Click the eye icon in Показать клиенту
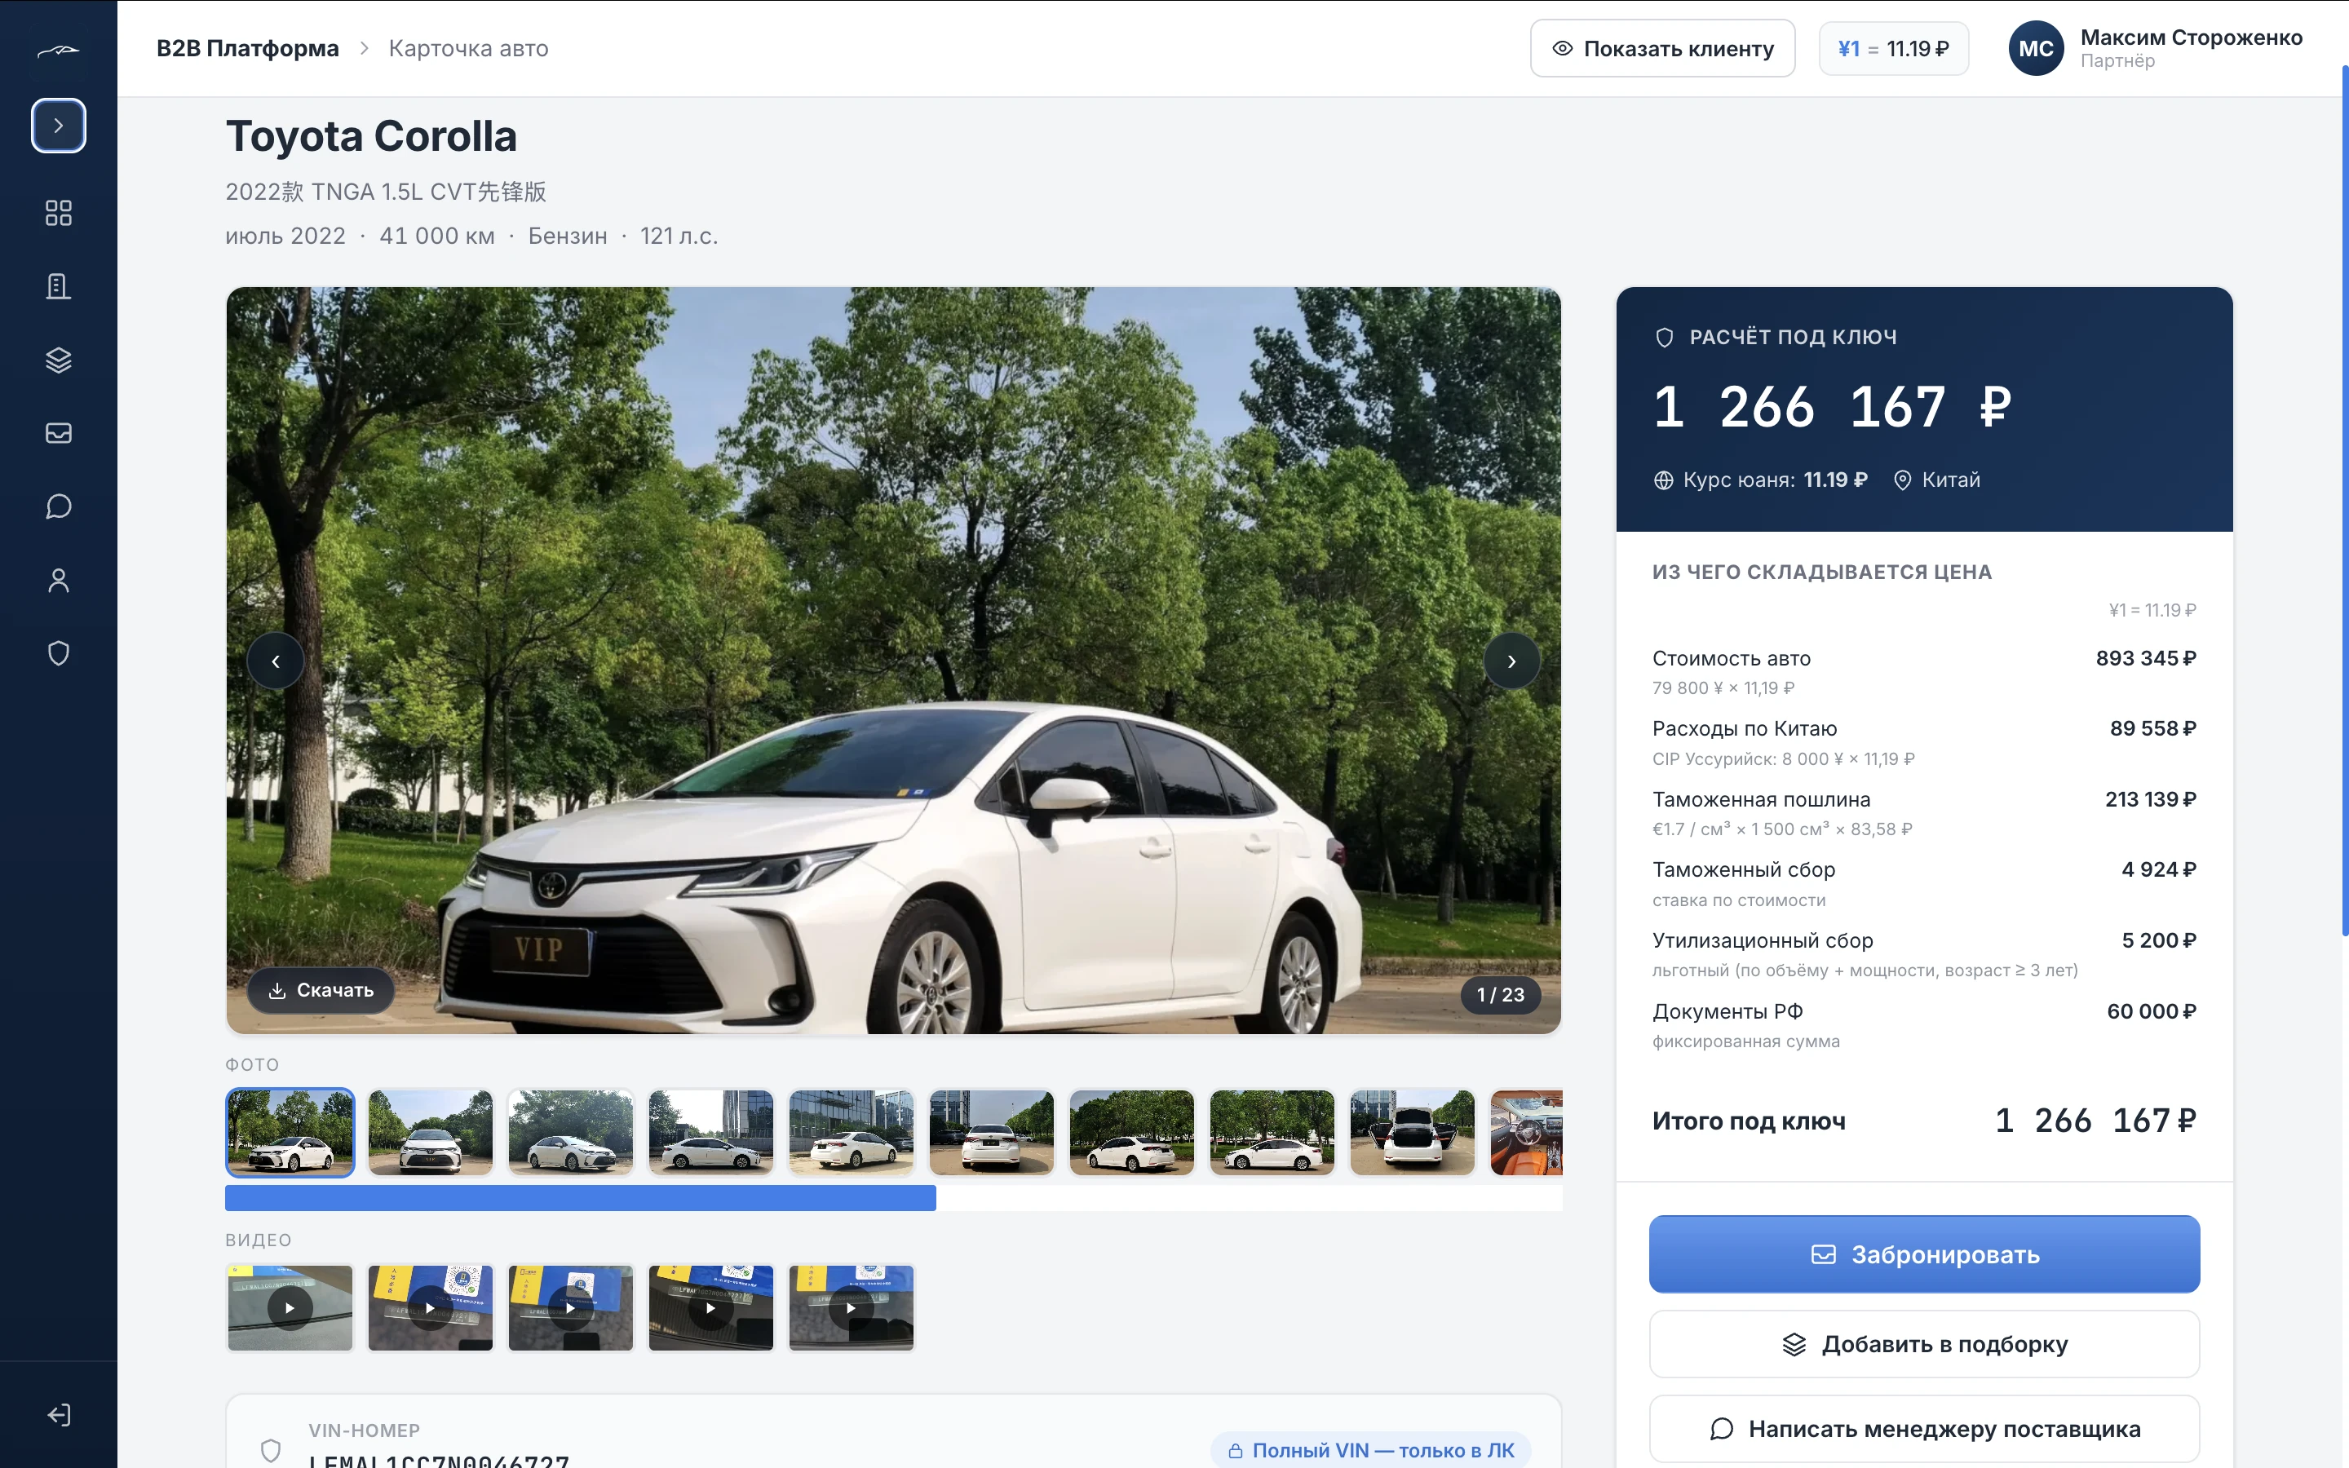 [1563, 49]
